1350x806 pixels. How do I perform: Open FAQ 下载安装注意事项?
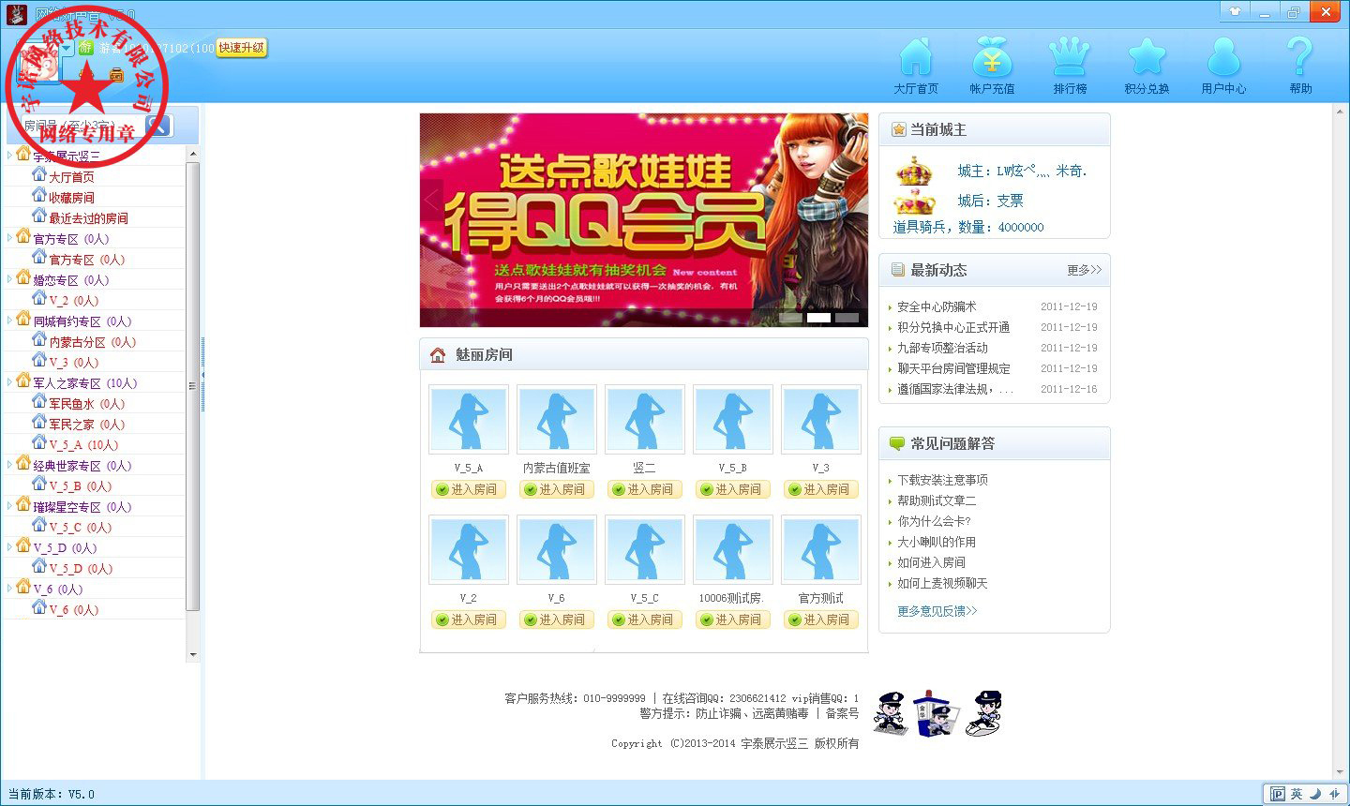[x=942, y=480]
